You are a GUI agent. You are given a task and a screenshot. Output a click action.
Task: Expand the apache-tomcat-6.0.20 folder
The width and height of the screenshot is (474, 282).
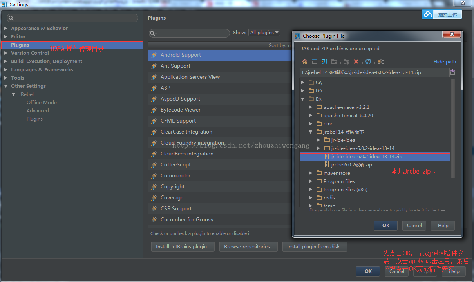point(310,115)
